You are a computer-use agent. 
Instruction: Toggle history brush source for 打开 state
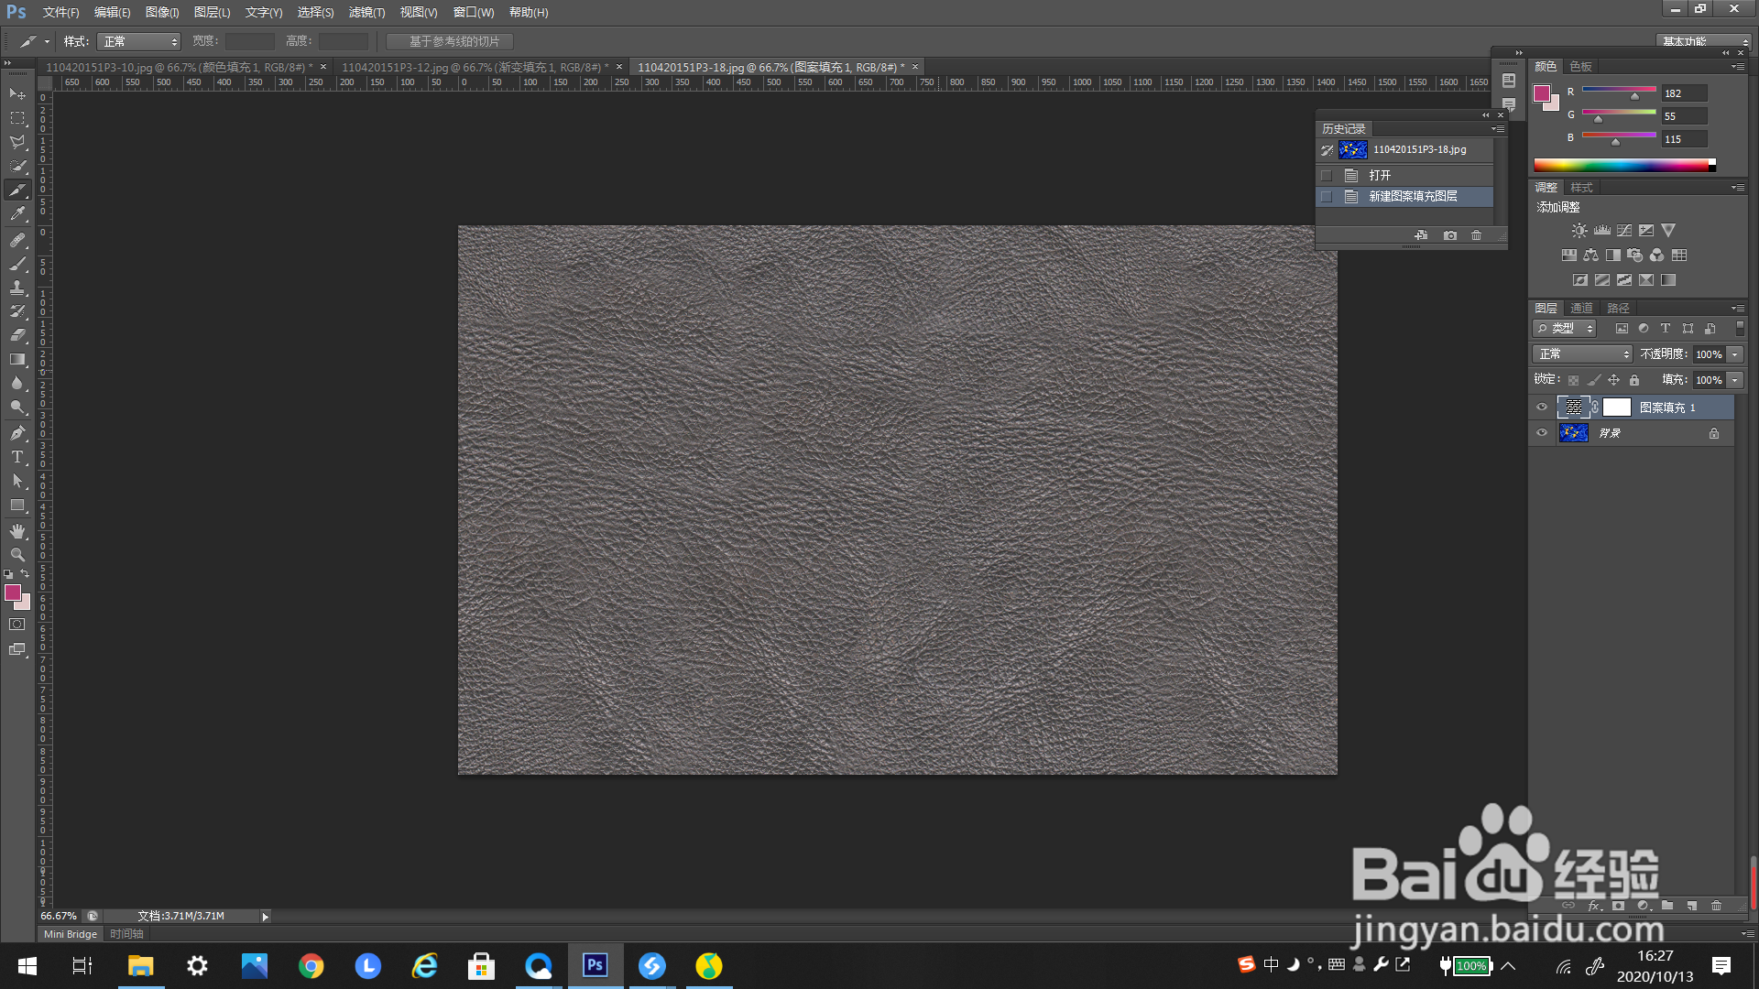[1327, 175]
